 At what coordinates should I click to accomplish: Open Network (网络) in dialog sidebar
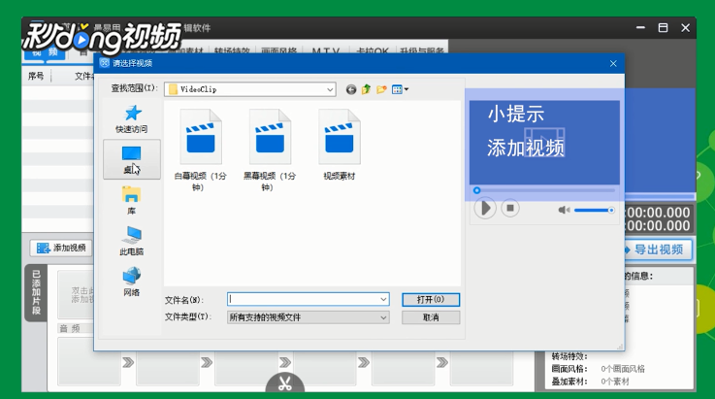click(131, 282)
